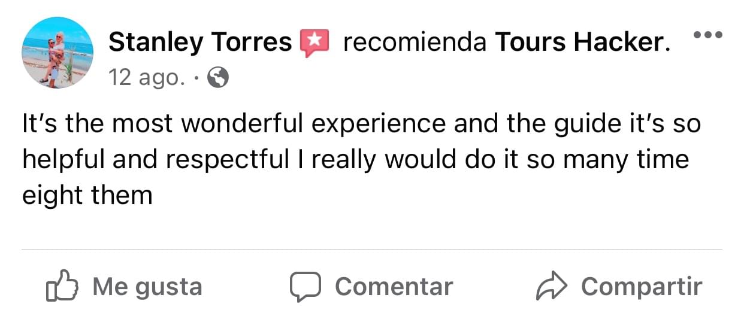
Task: Click the word "recomienda" in header
Action: pyautogui.click(x=414, y=42)
